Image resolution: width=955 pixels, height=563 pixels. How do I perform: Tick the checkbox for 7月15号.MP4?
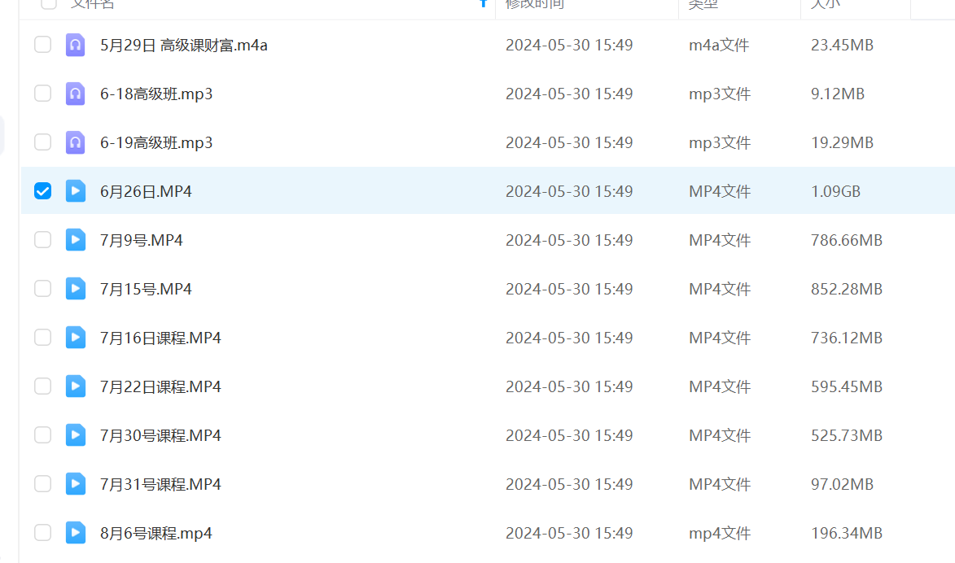42,289
